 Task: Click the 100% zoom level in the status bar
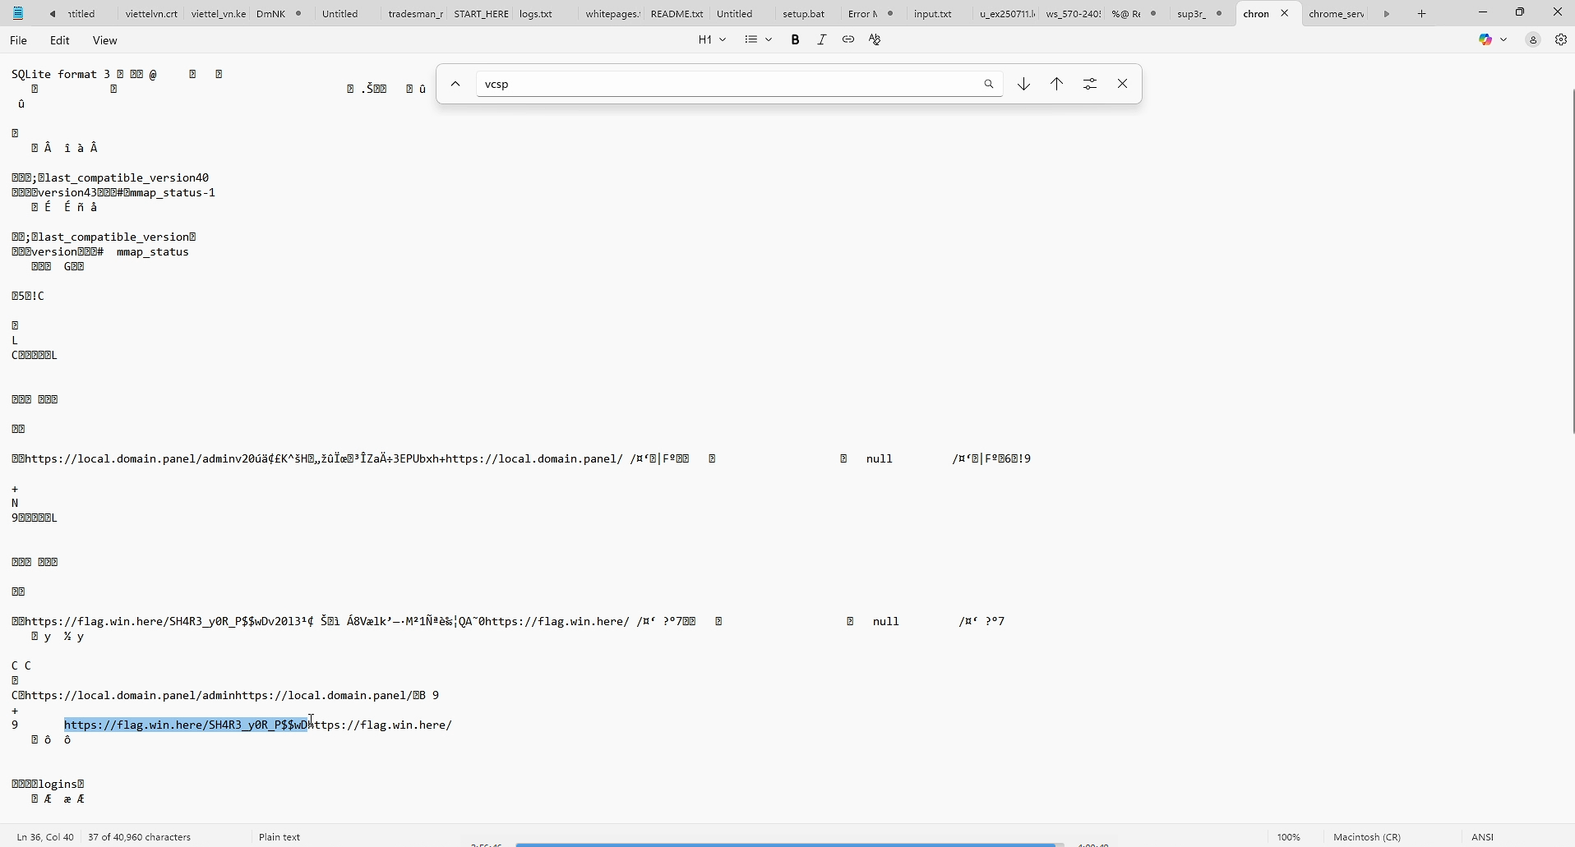pyautogui.click(x=1289, y=837)
